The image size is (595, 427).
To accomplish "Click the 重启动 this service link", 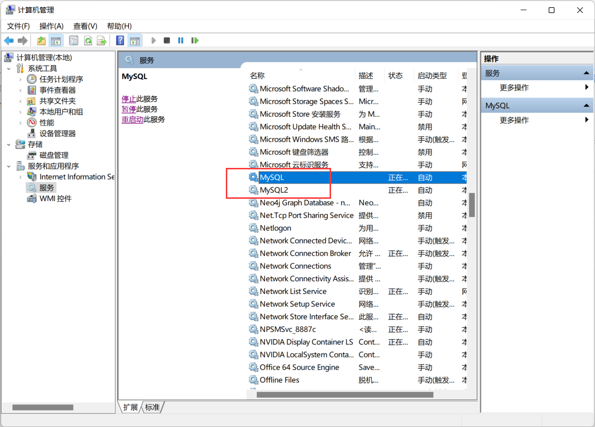I will coord(132,120).
